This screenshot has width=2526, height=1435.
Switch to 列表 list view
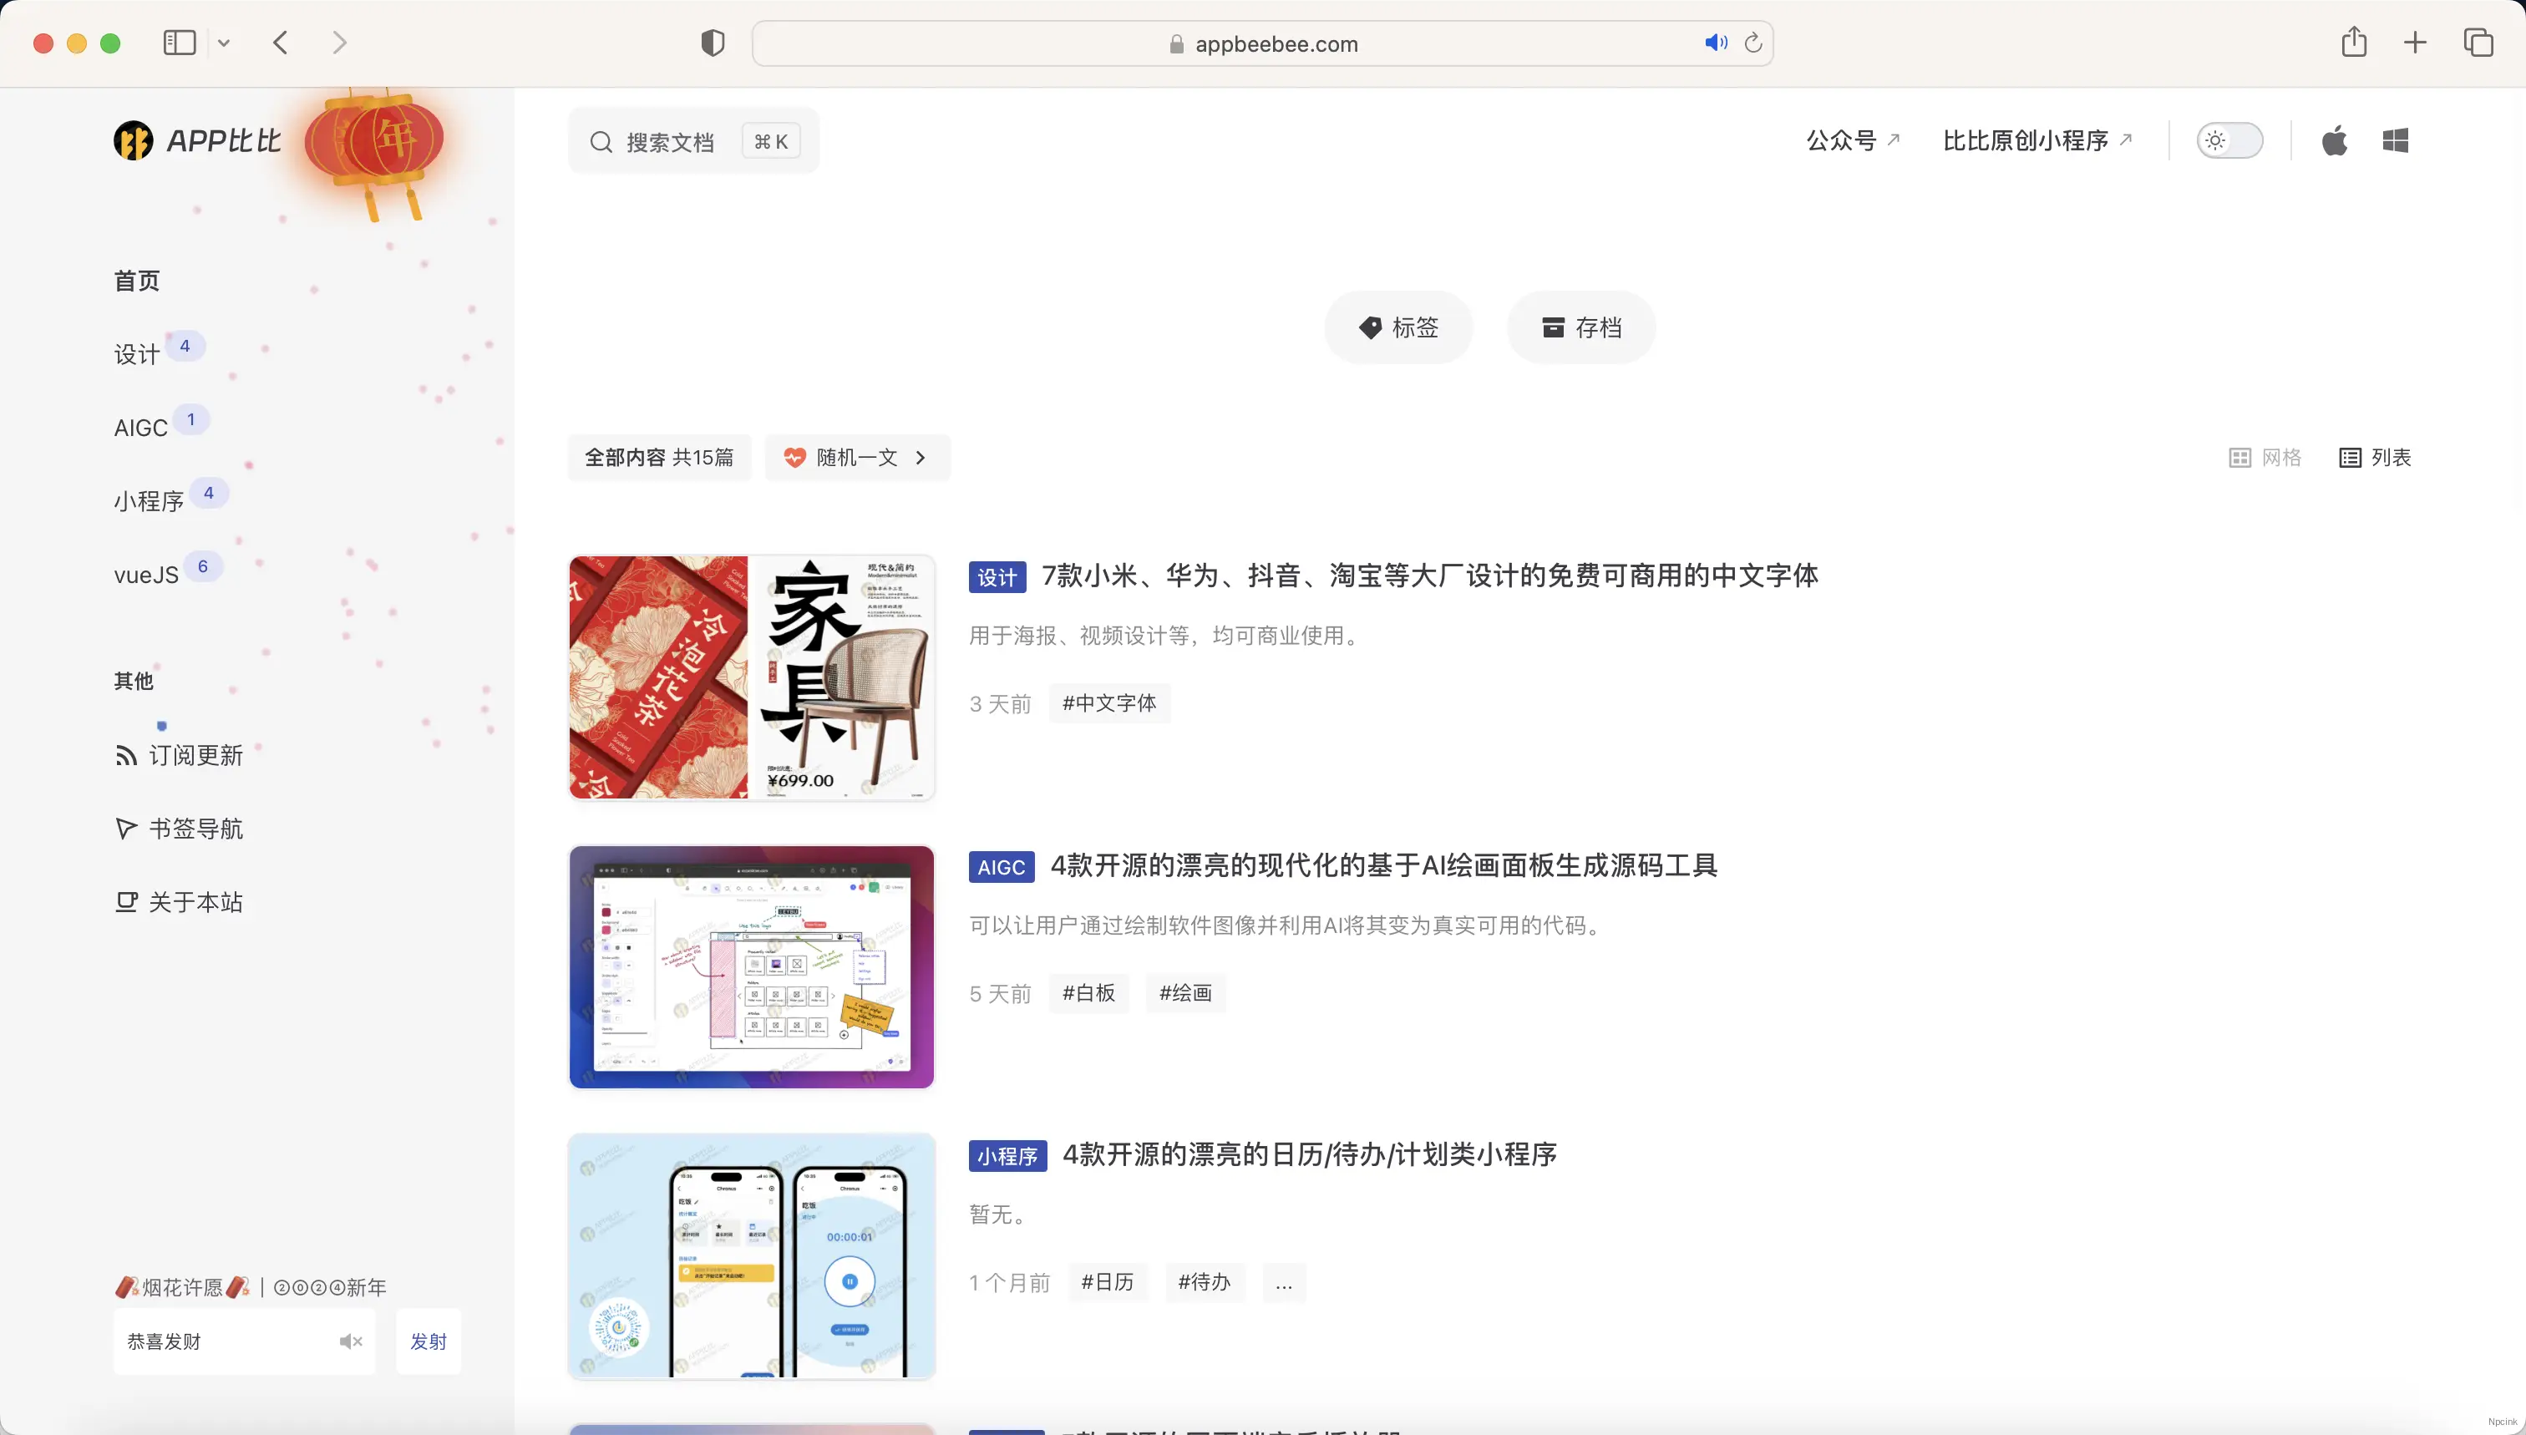2375,456
